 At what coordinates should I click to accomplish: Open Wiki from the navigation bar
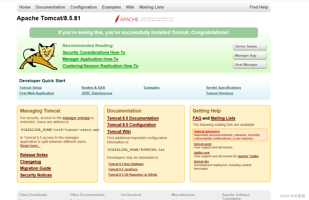point(130,7)
